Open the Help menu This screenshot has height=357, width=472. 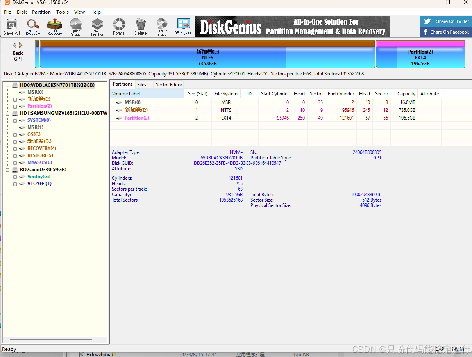pyautogui.click(x=95, y=12)
